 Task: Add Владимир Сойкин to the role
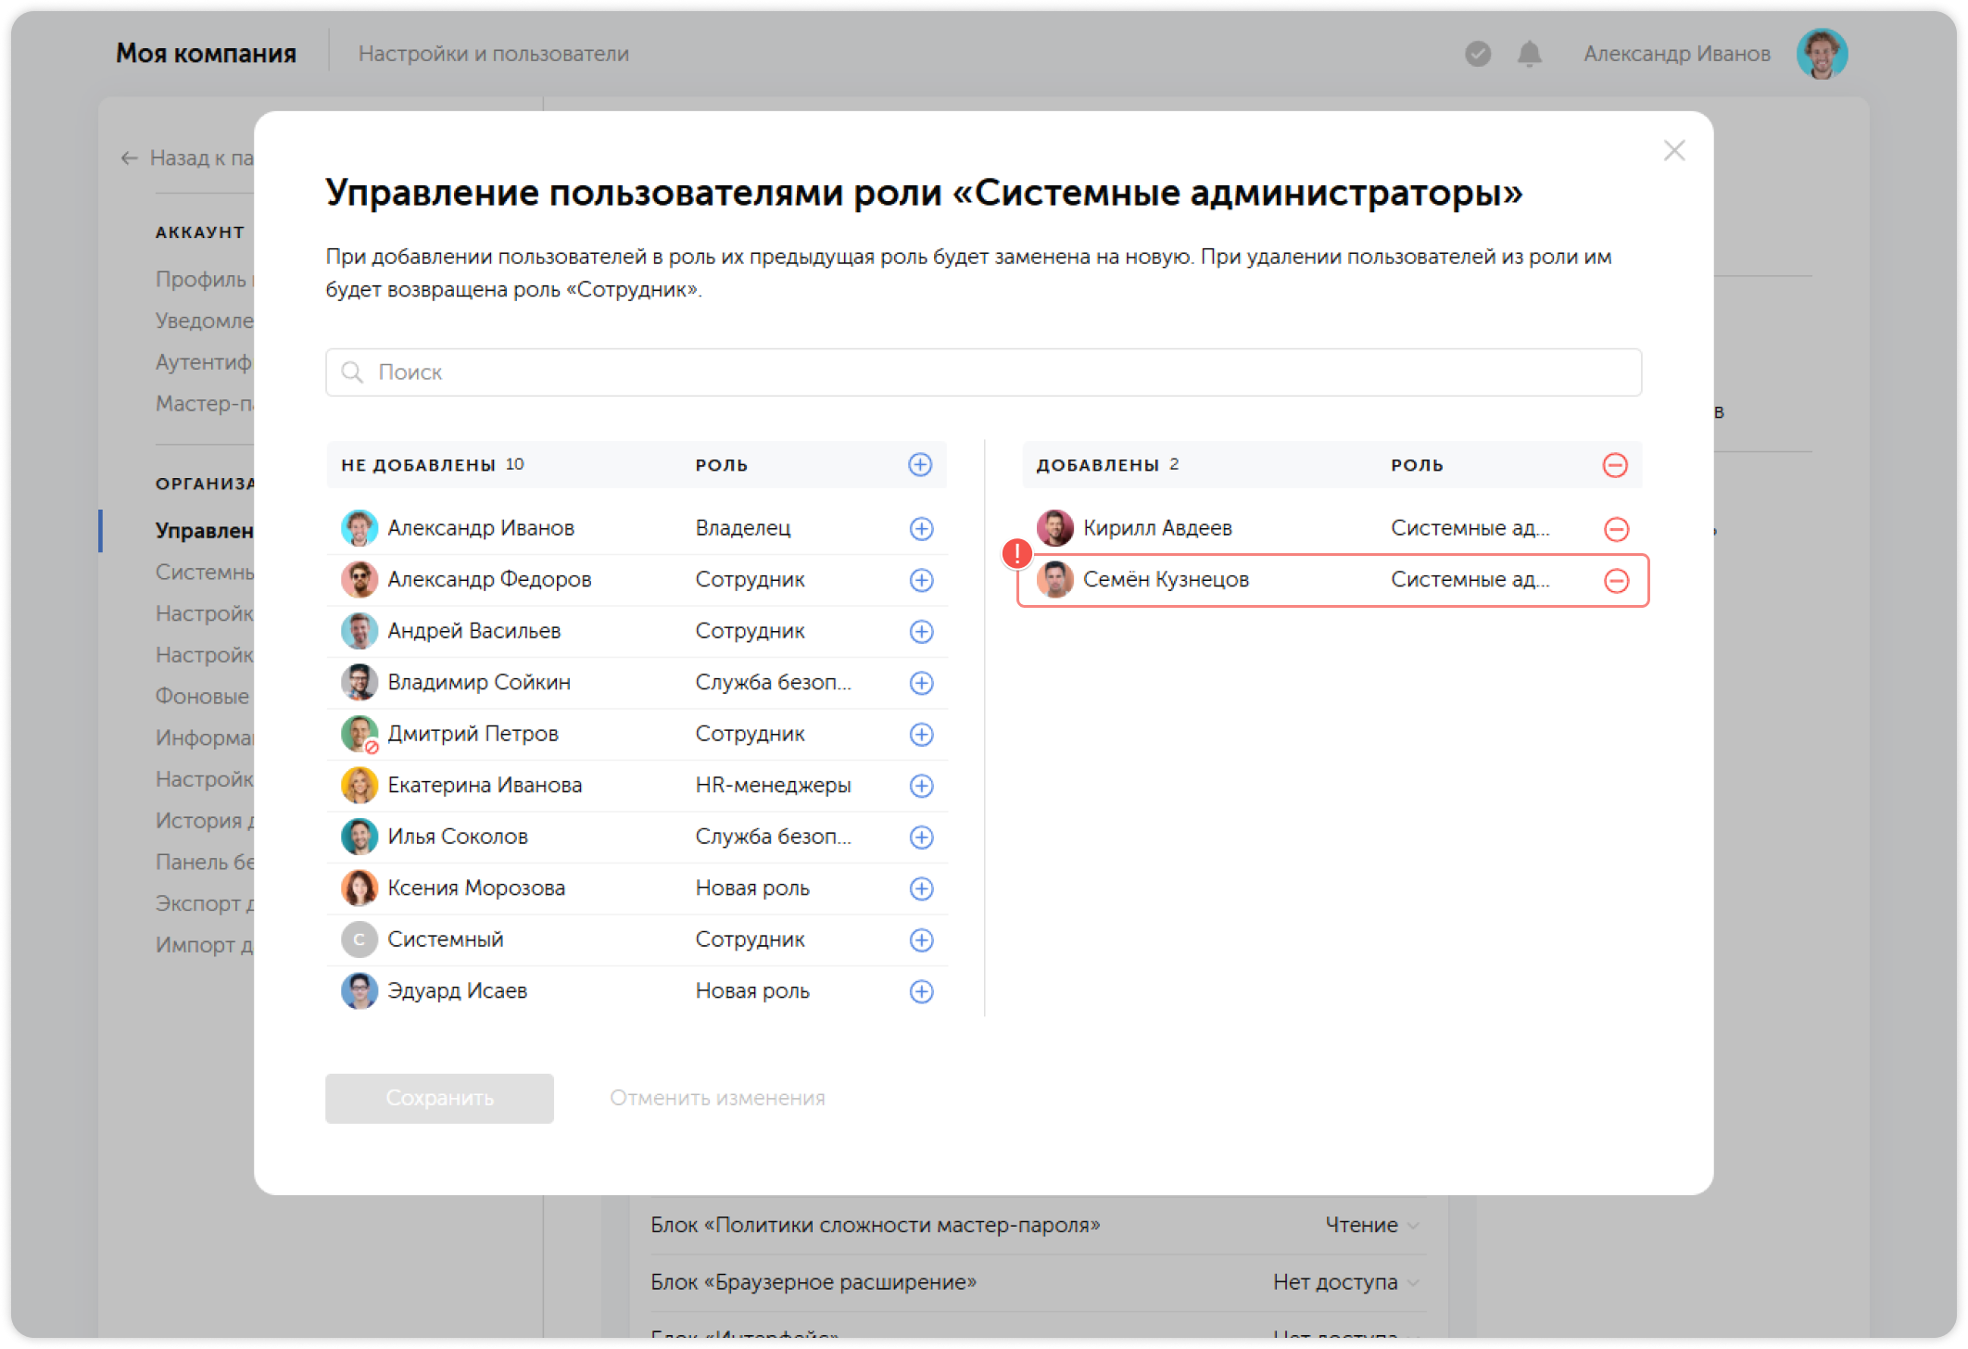point(920,683)
